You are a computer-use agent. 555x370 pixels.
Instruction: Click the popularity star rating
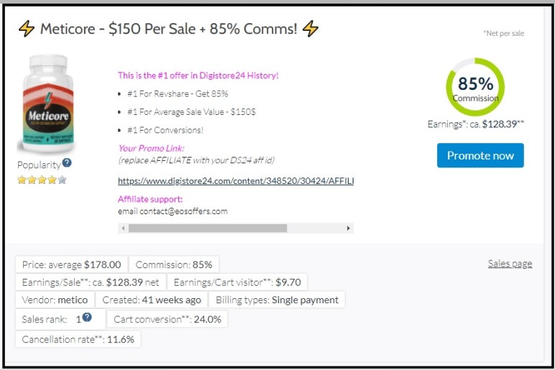pyautogui.click(x=42, y=180)
